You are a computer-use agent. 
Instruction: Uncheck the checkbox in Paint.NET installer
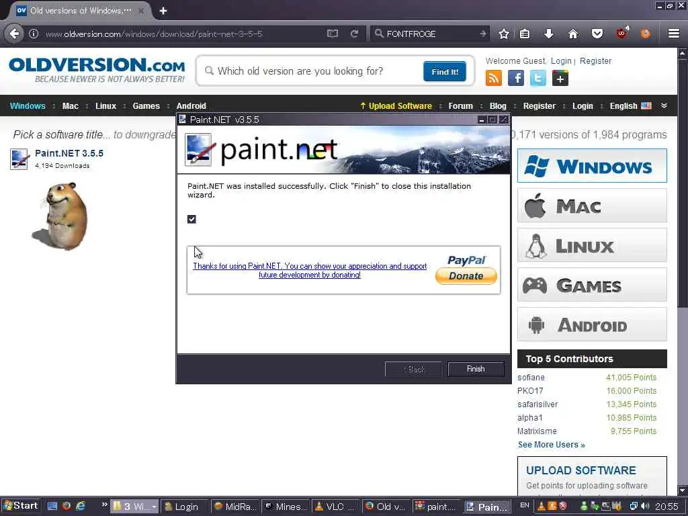[x=191, y=219]
